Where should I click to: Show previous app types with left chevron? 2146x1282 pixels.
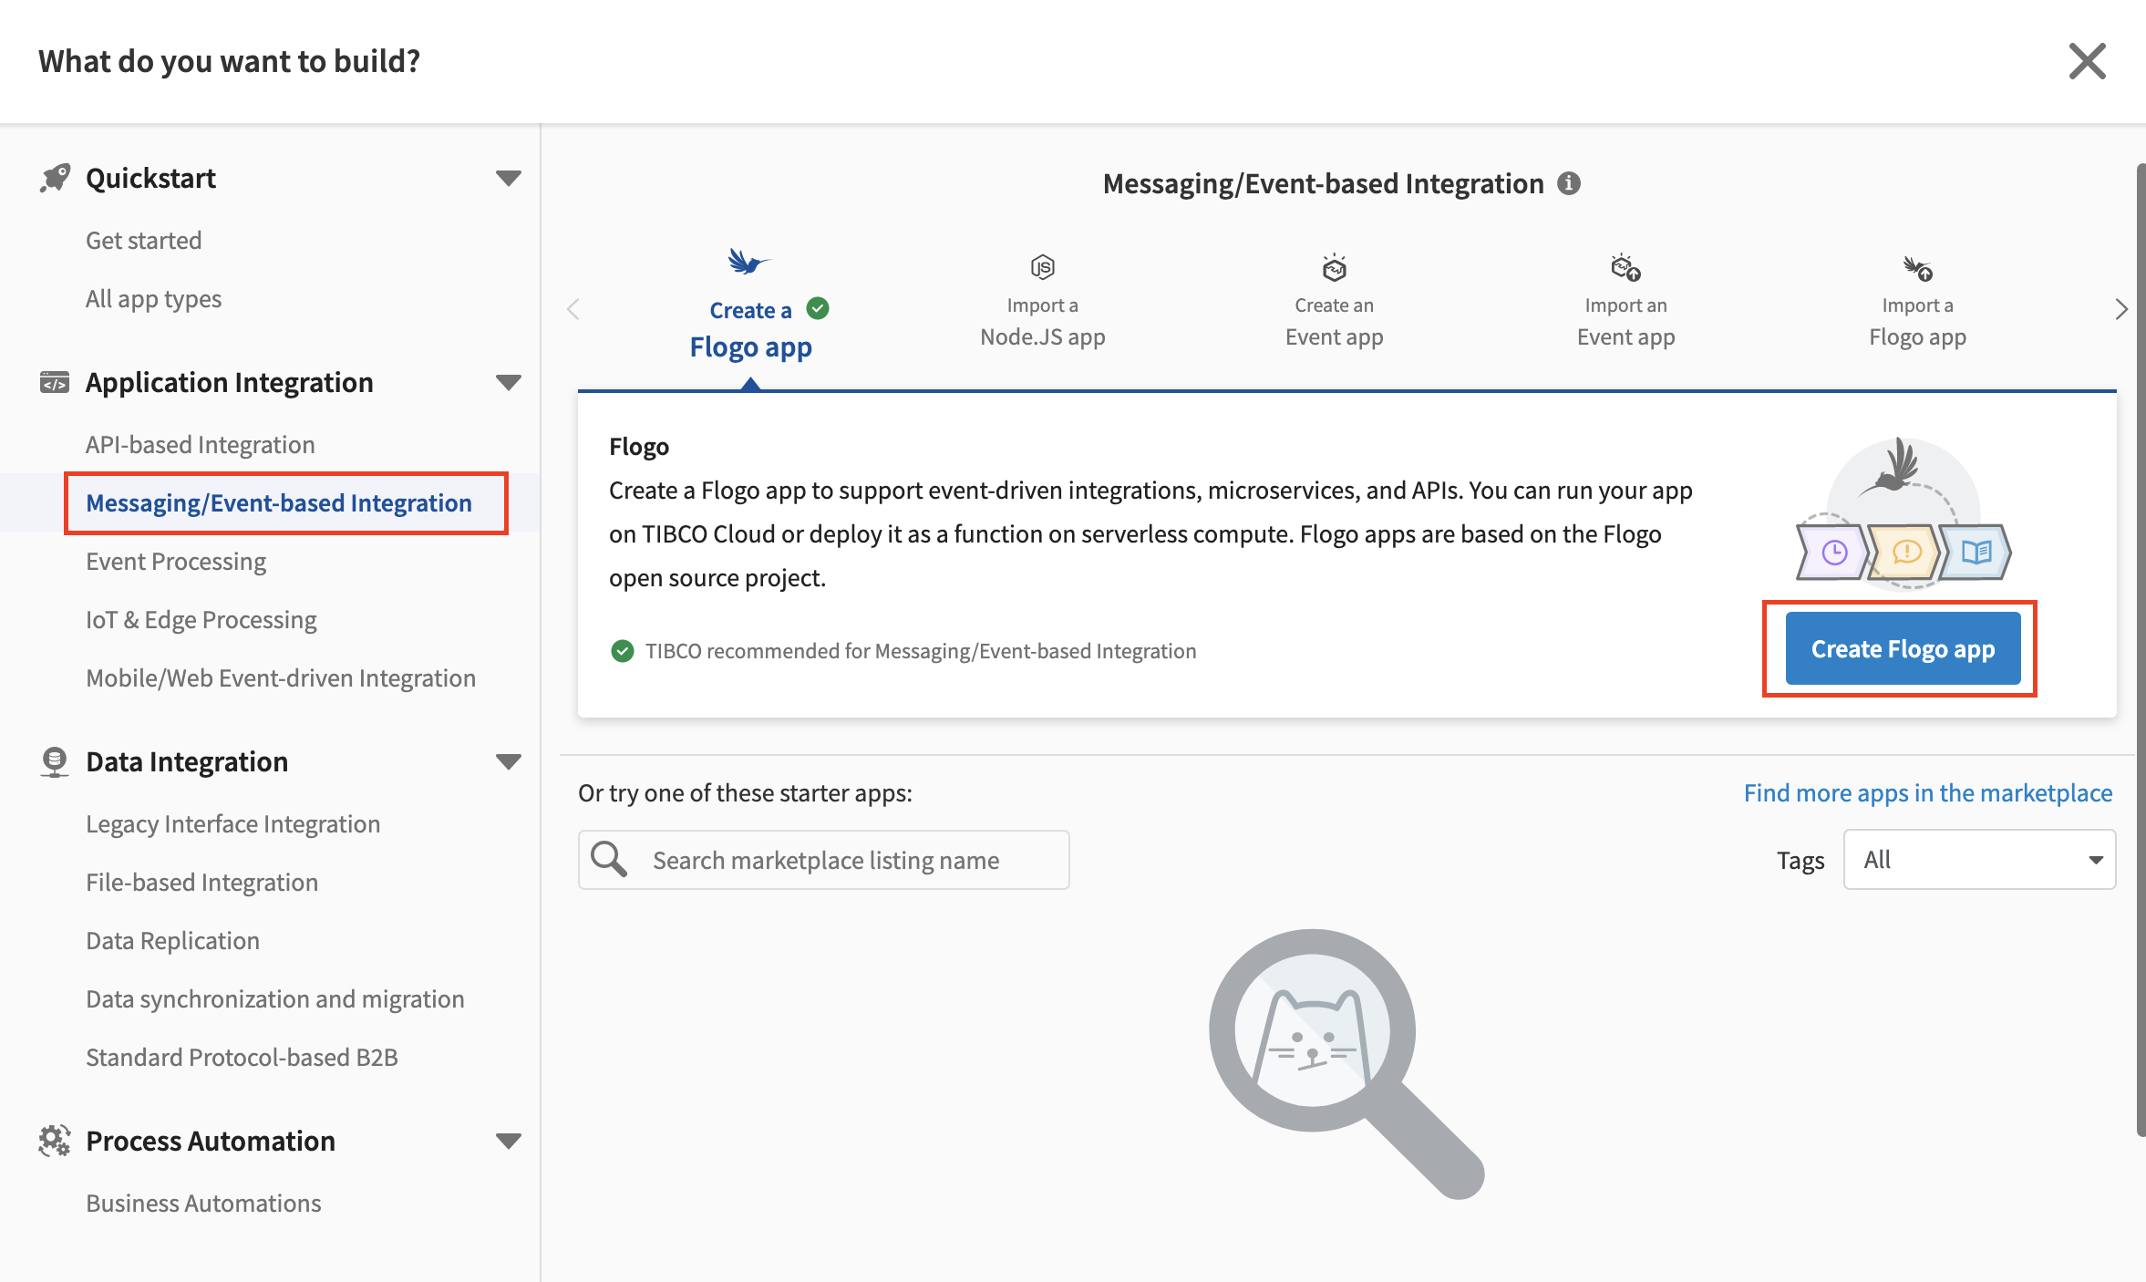click(573, 309)
